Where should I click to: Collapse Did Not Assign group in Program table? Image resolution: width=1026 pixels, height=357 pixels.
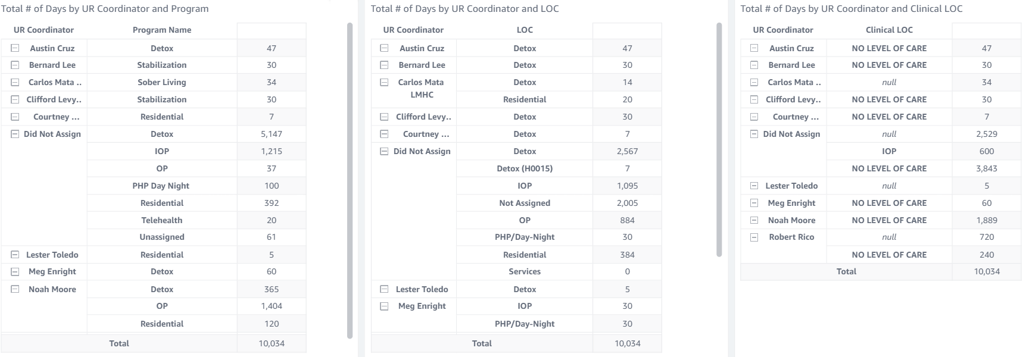click(15, 134)
